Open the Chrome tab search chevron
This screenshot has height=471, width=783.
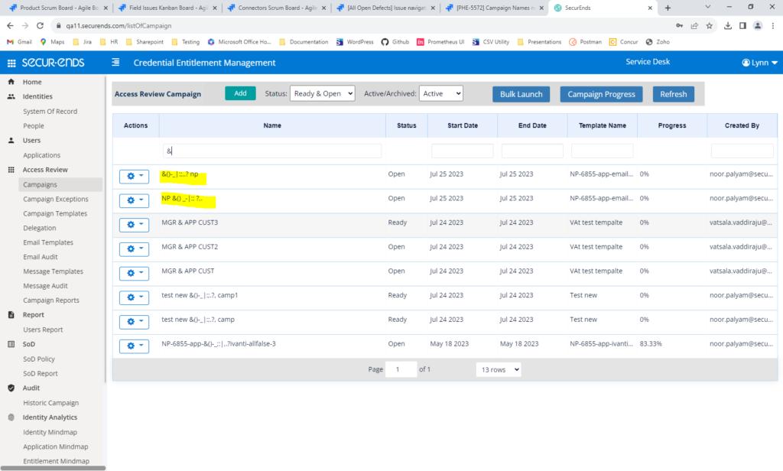coord(707,7)
